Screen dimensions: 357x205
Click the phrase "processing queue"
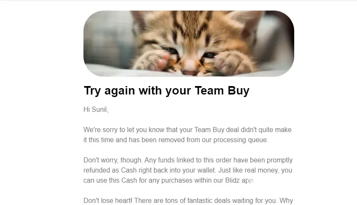tap(241, 140)
